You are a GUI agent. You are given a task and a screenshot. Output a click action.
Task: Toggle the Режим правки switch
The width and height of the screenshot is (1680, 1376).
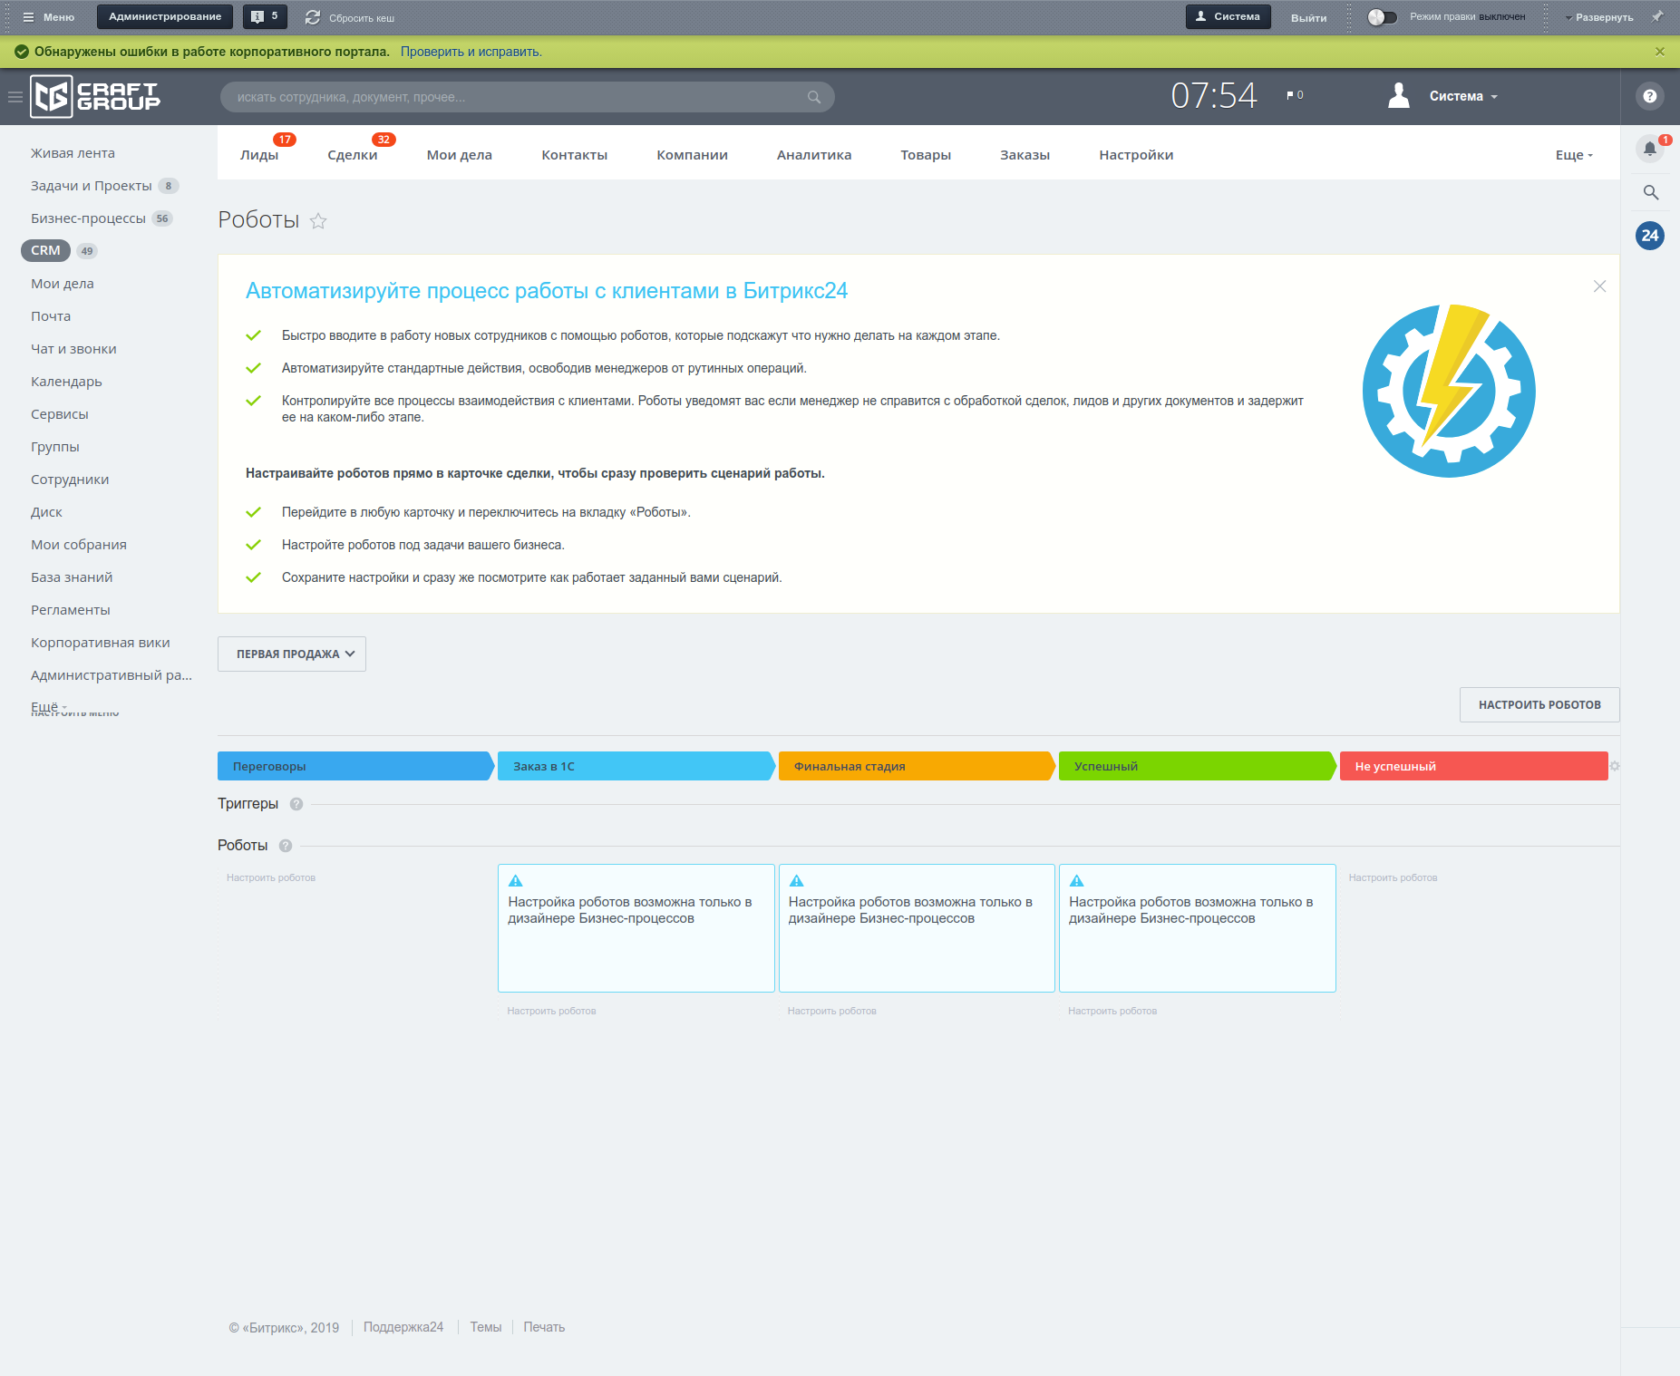[x=1382, y=17]
